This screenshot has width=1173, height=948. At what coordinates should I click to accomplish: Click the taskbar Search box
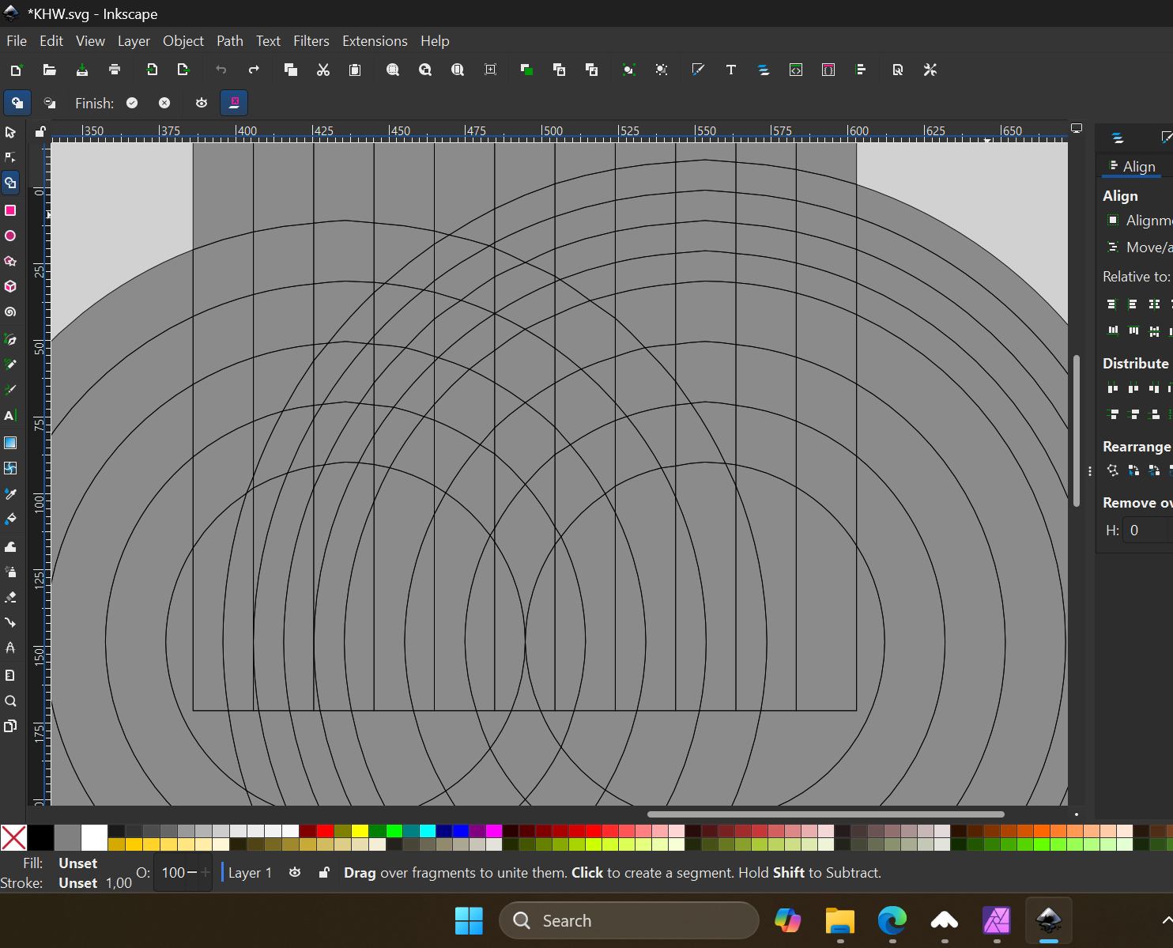pyautogui.click(x=629, y=920)
